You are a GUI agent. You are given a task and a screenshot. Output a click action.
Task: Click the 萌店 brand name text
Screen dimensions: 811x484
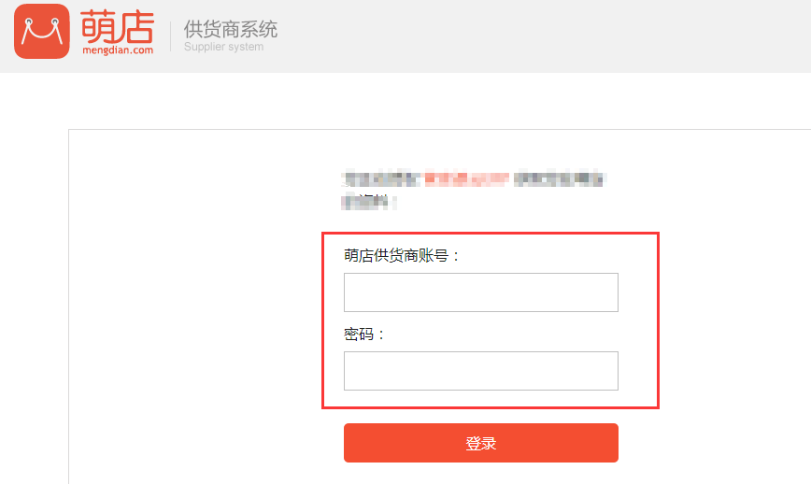tap(117, 27)
